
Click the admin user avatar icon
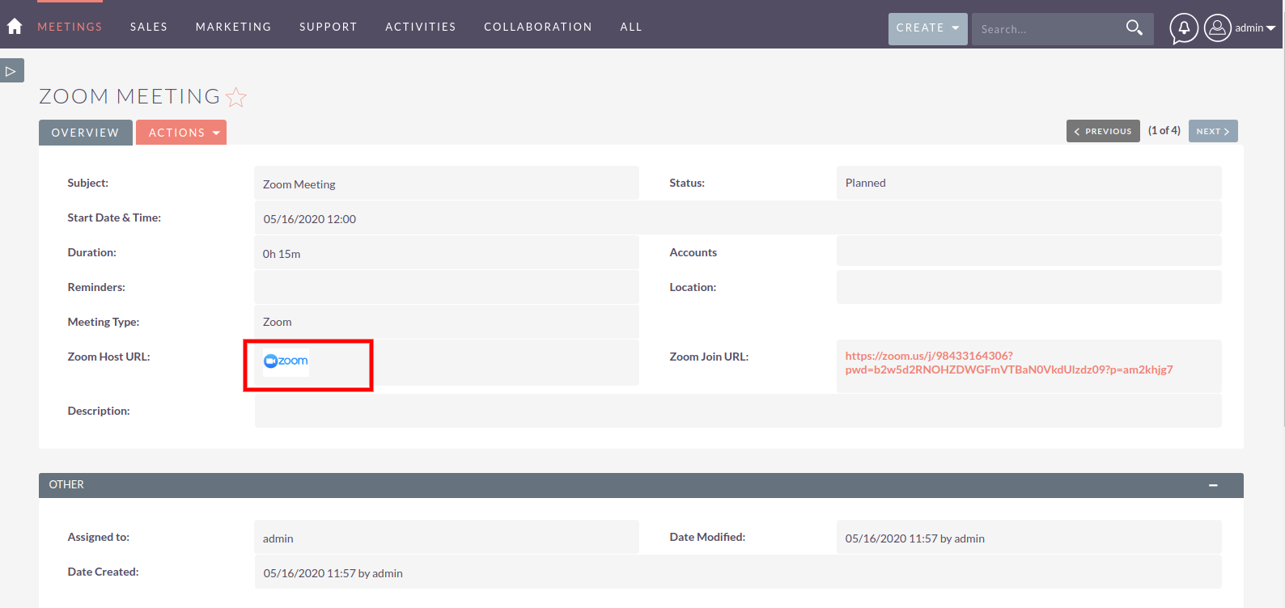1218,28
